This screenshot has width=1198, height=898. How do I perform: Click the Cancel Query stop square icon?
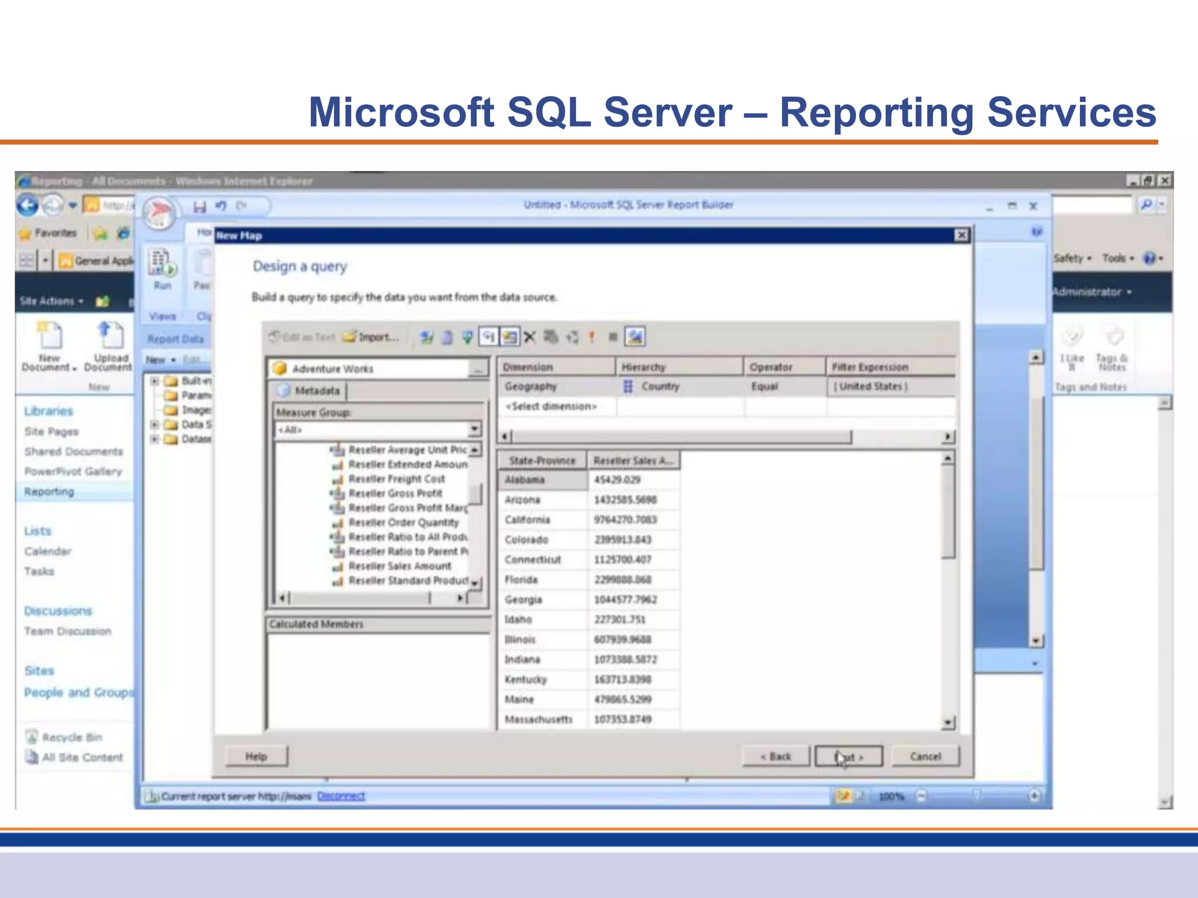[613, 337]
